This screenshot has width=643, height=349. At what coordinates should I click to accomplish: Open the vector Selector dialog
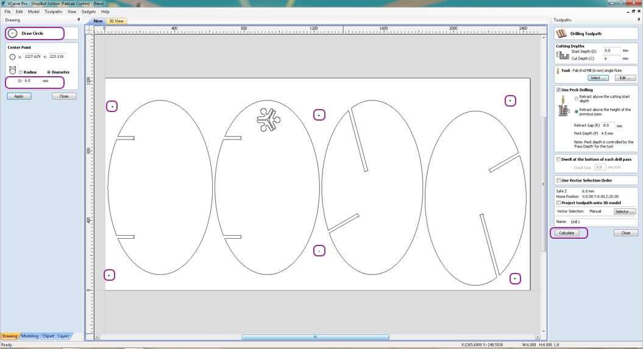click(625, 211)
